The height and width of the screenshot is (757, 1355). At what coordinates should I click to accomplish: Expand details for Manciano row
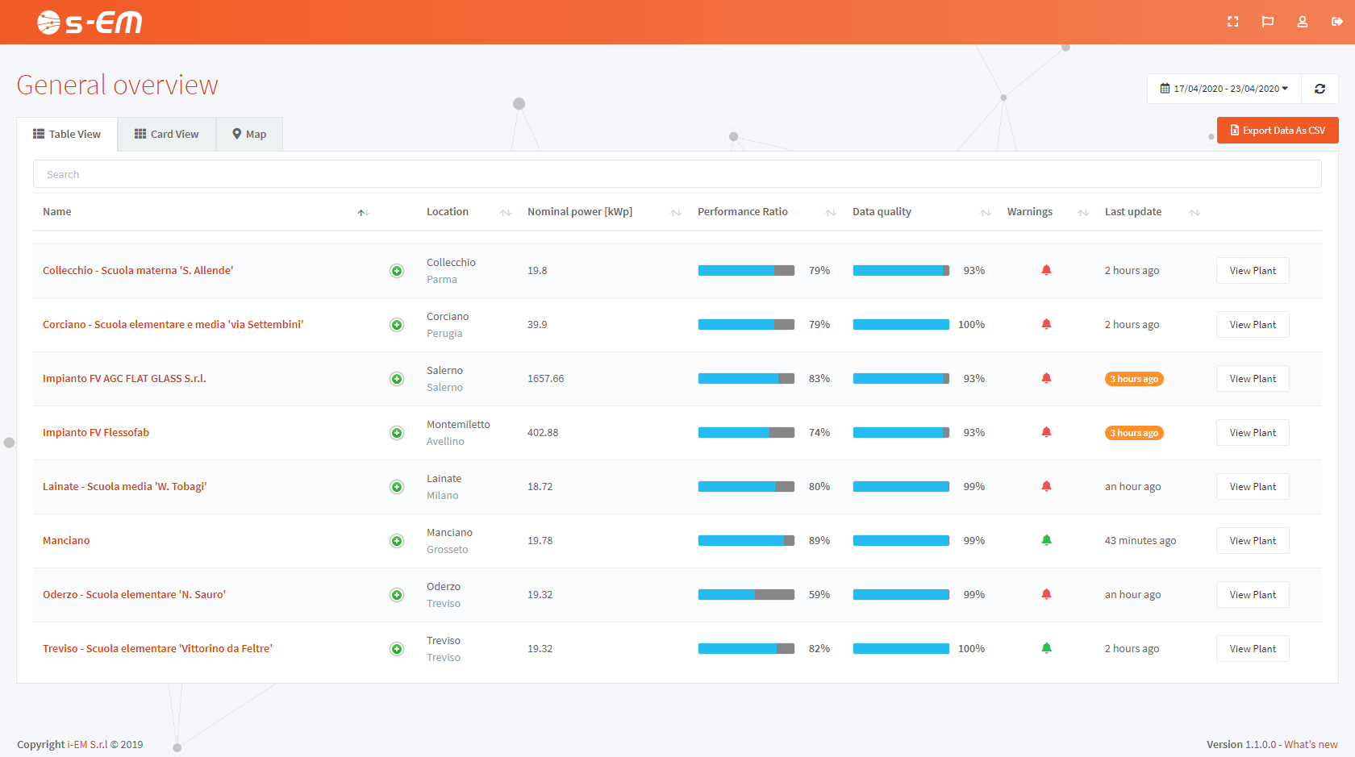pyautogui.click(x=397, y=541)
